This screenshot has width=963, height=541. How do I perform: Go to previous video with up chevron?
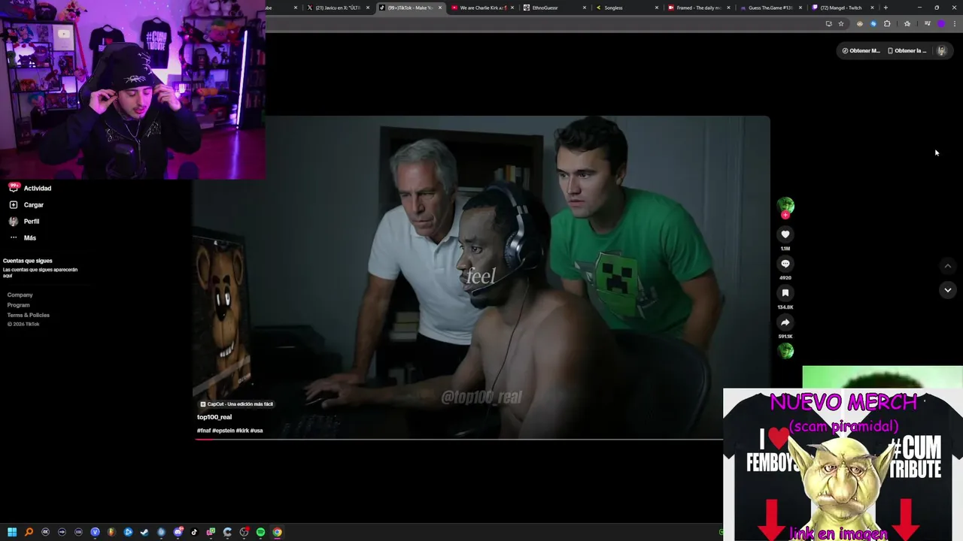[x=947, y=266]
